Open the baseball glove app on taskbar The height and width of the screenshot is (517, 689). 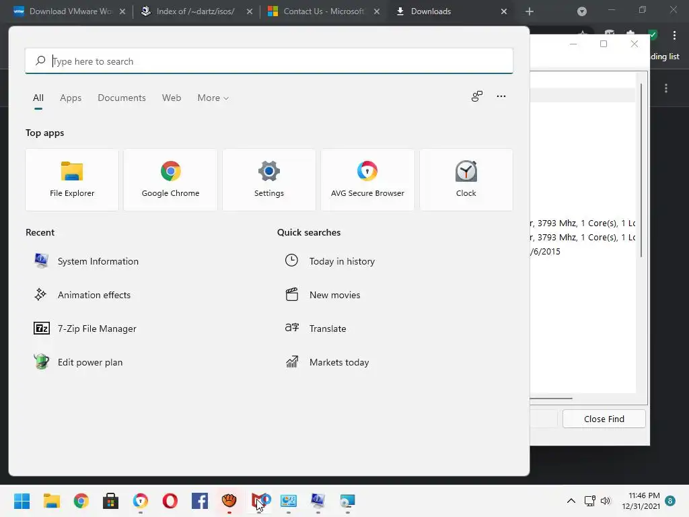229,501
